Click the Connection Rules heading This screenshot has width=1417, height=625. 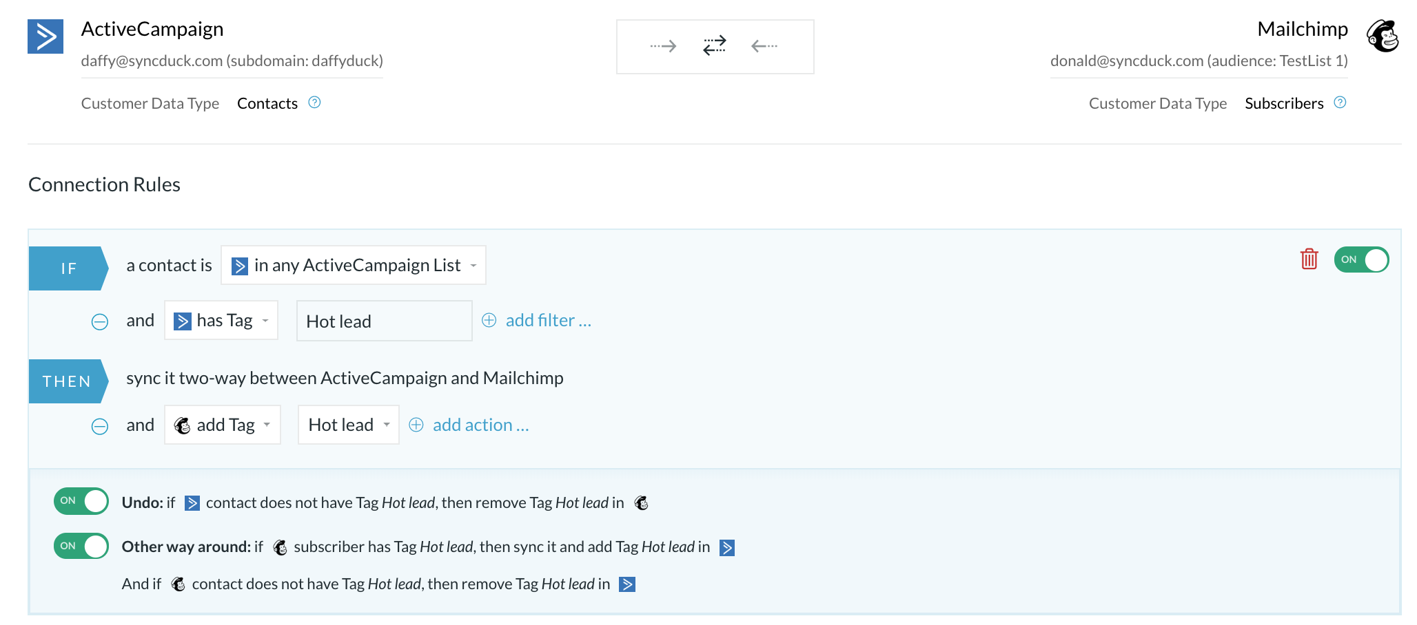coord(104,184)
